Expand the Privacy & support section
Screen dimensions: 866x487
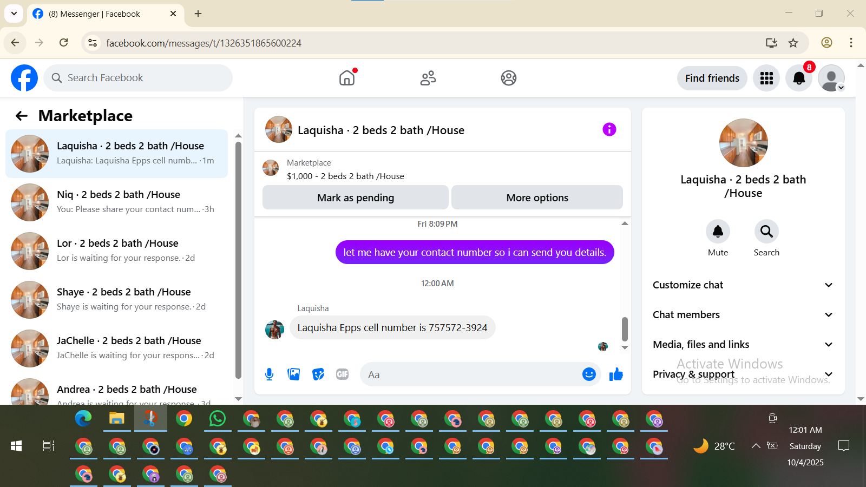click(x=743, y=374)
